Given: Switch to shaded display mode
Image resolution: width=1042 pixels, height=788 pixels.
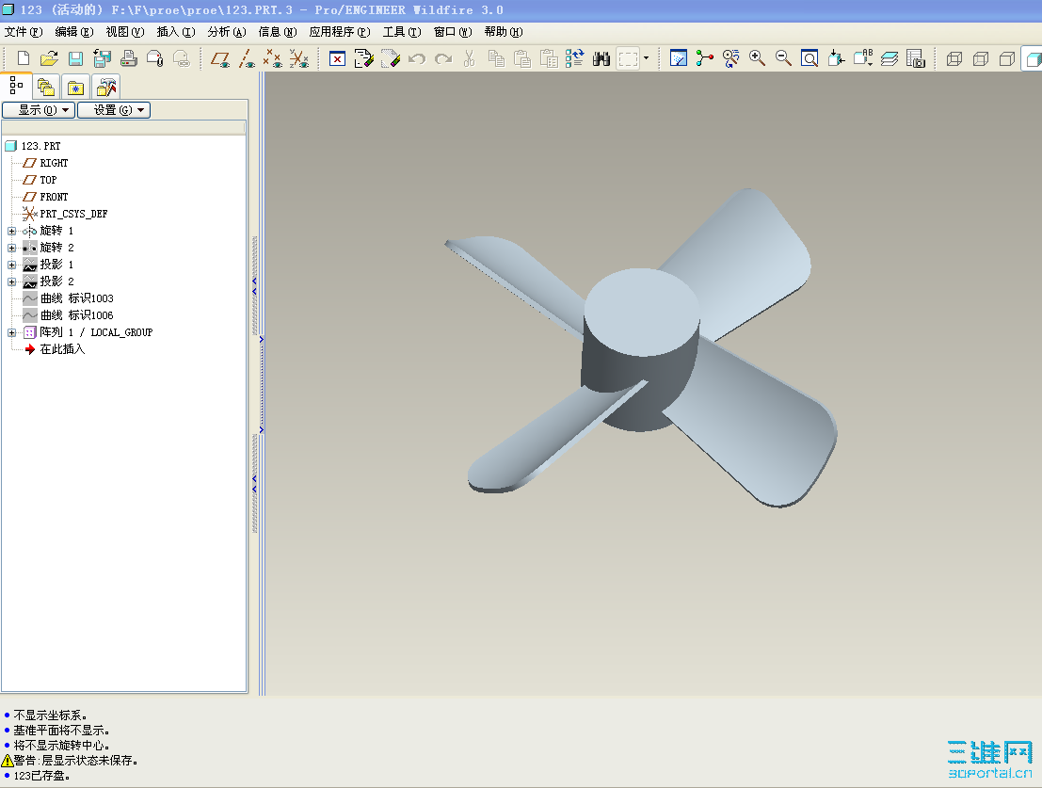Looking at the screenshot, I should [1033, 58].
